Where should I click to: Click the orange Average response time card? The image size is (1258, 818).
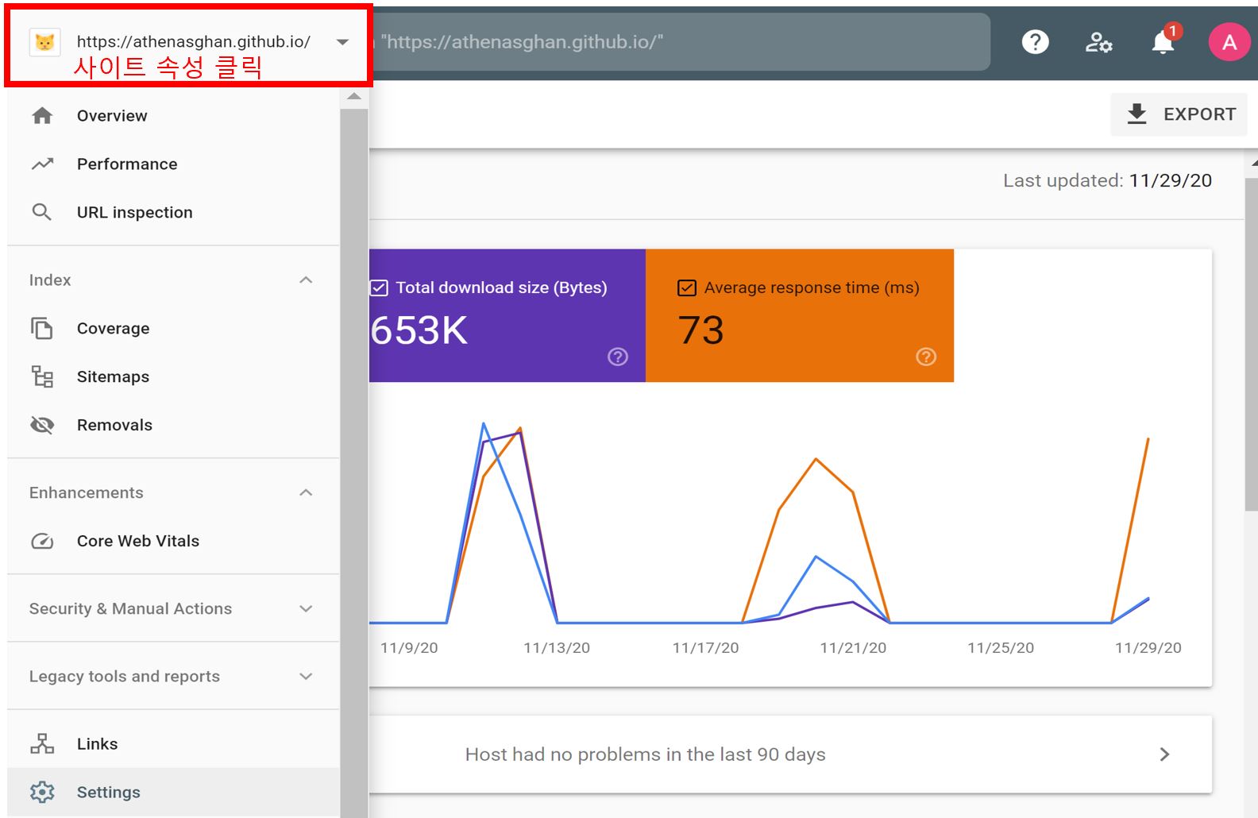pos(800,316)
